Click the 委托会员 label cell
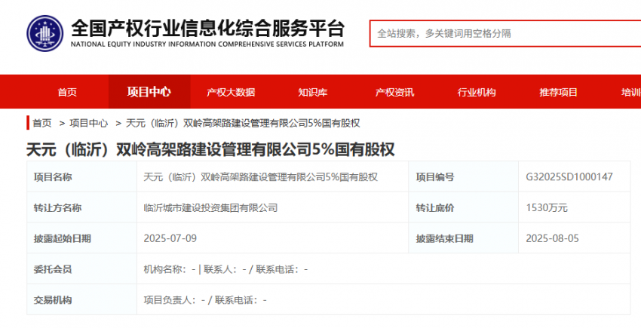The width and height of the screenshot is (641, 328). click(x=81, y=268)
